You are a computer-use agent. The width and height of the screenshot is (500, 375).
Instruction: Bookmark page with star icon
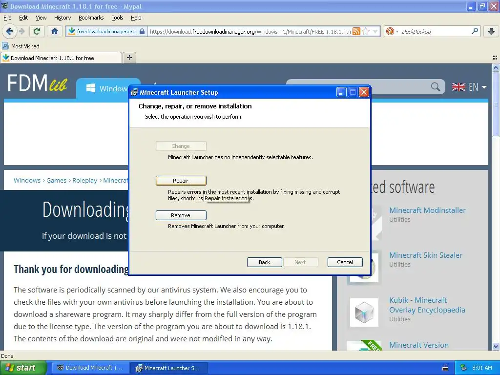[366, 31]
